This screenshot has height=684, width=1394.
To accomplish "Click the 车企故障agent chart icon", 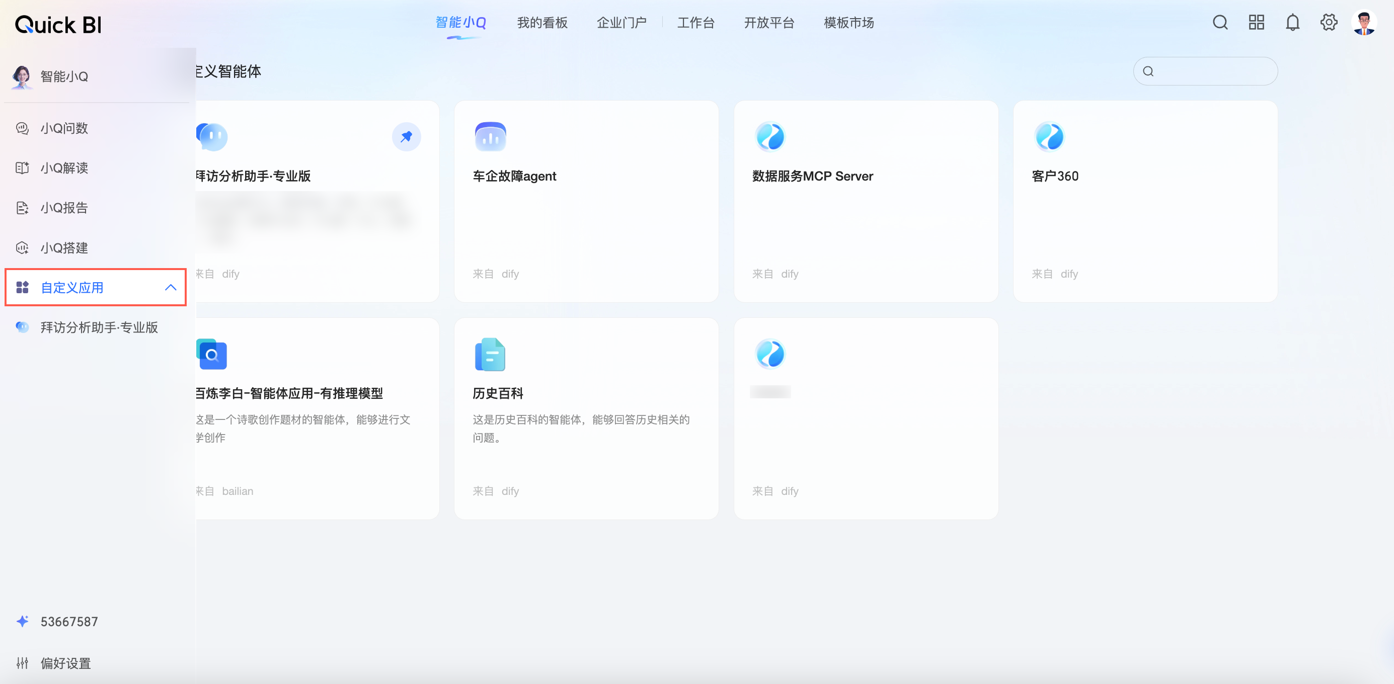I will pyautogui.click(x=490, y=137).
